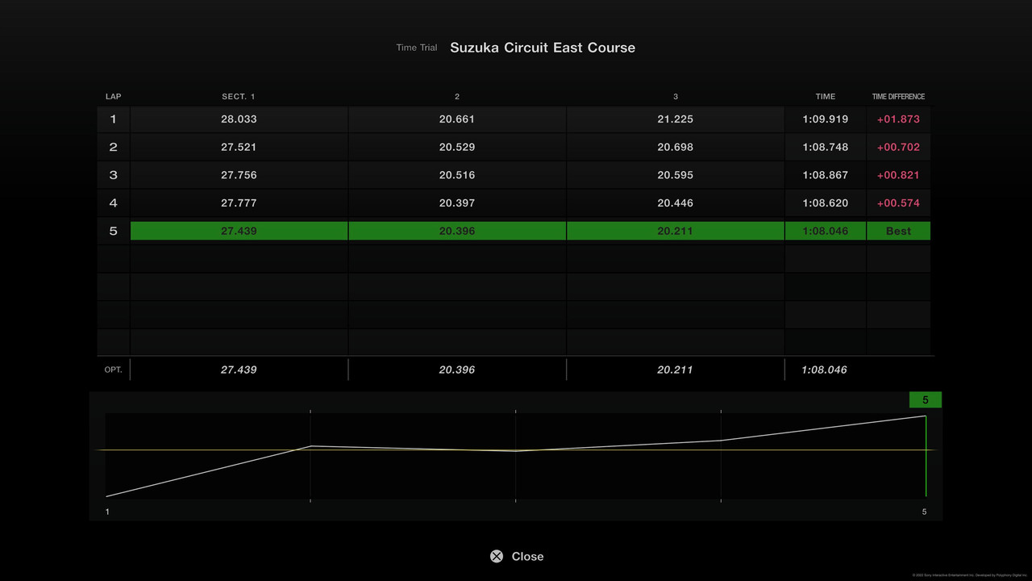Click 1:08.046 in the highlighted lap 5 row
Image resolution: width=1032 pixels, height=581 pixels.
click(825, 231)
